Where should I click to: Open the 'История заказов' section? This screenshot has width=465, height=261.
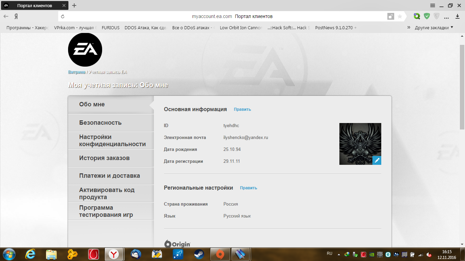[111, 158]
